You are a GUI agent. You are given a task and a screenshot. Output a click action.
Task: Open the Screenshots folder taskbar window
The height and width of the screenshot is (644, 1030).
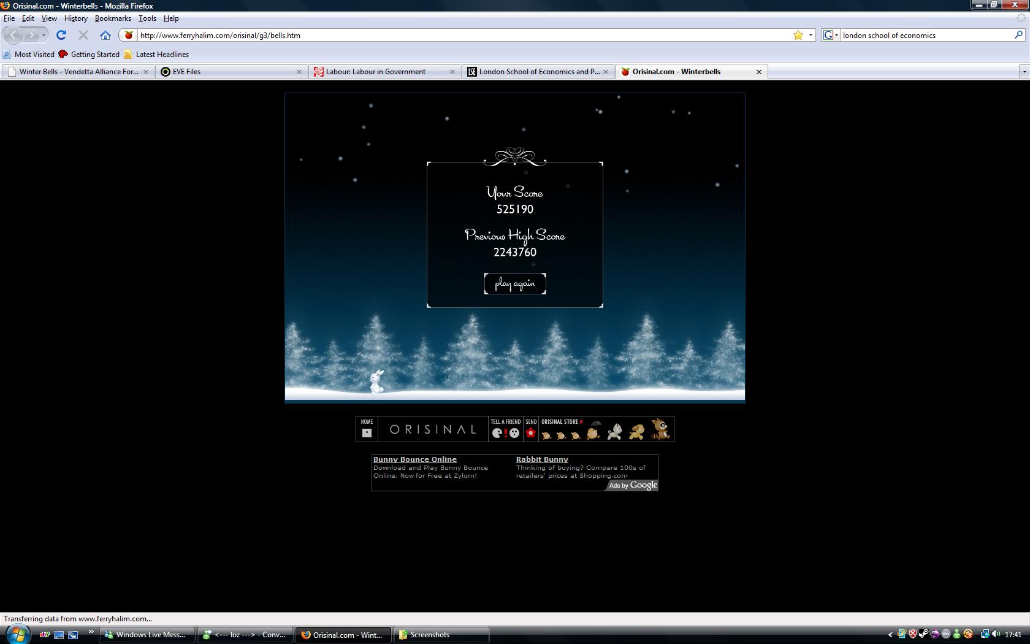(441, 635)
